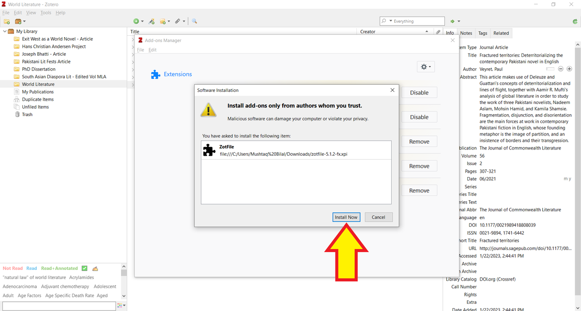
Task: Click the green Locate arrow icon
Action: 454,21
